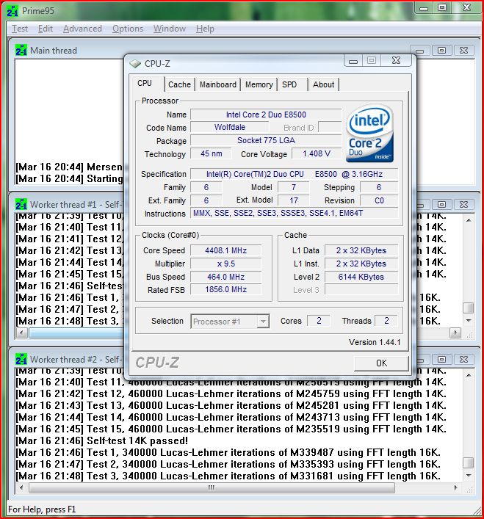This screenshot has height=519, width=484.
Task: Switch to the Mainboard tab
Action: click(218, 84)
